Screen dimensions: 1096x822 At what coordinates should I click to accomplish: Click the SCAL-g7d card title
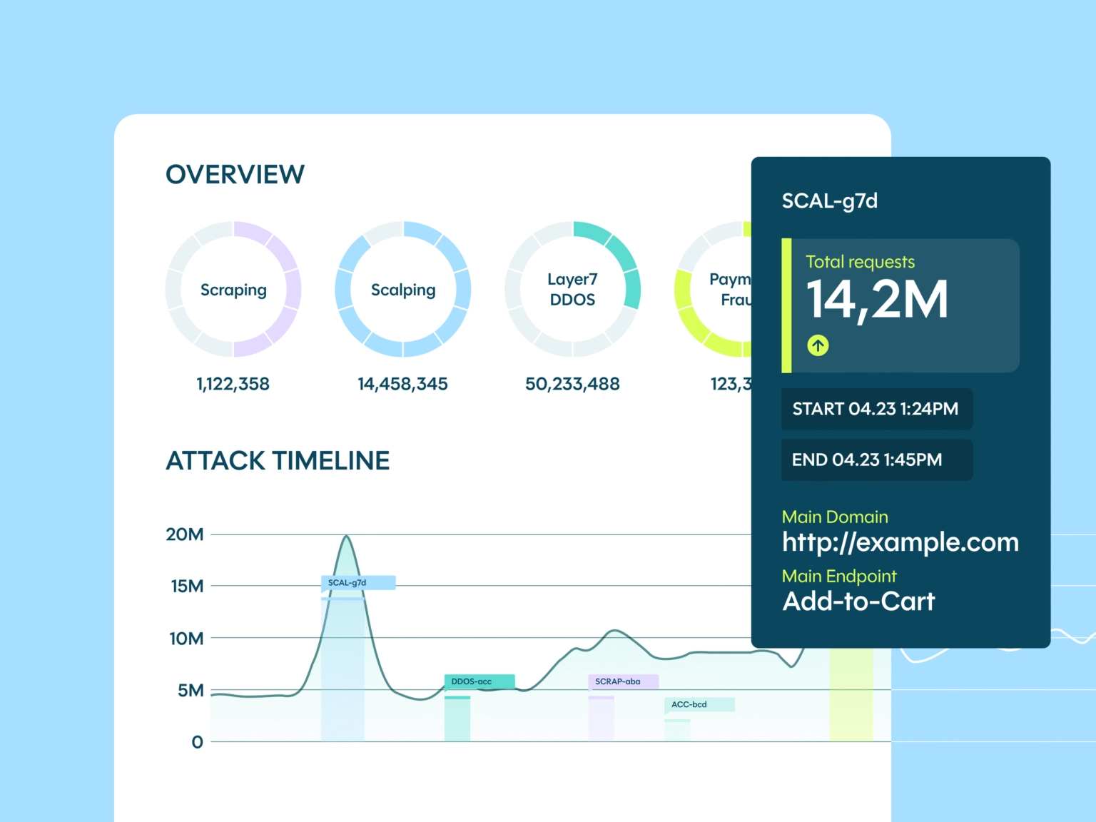coord(831,201)
